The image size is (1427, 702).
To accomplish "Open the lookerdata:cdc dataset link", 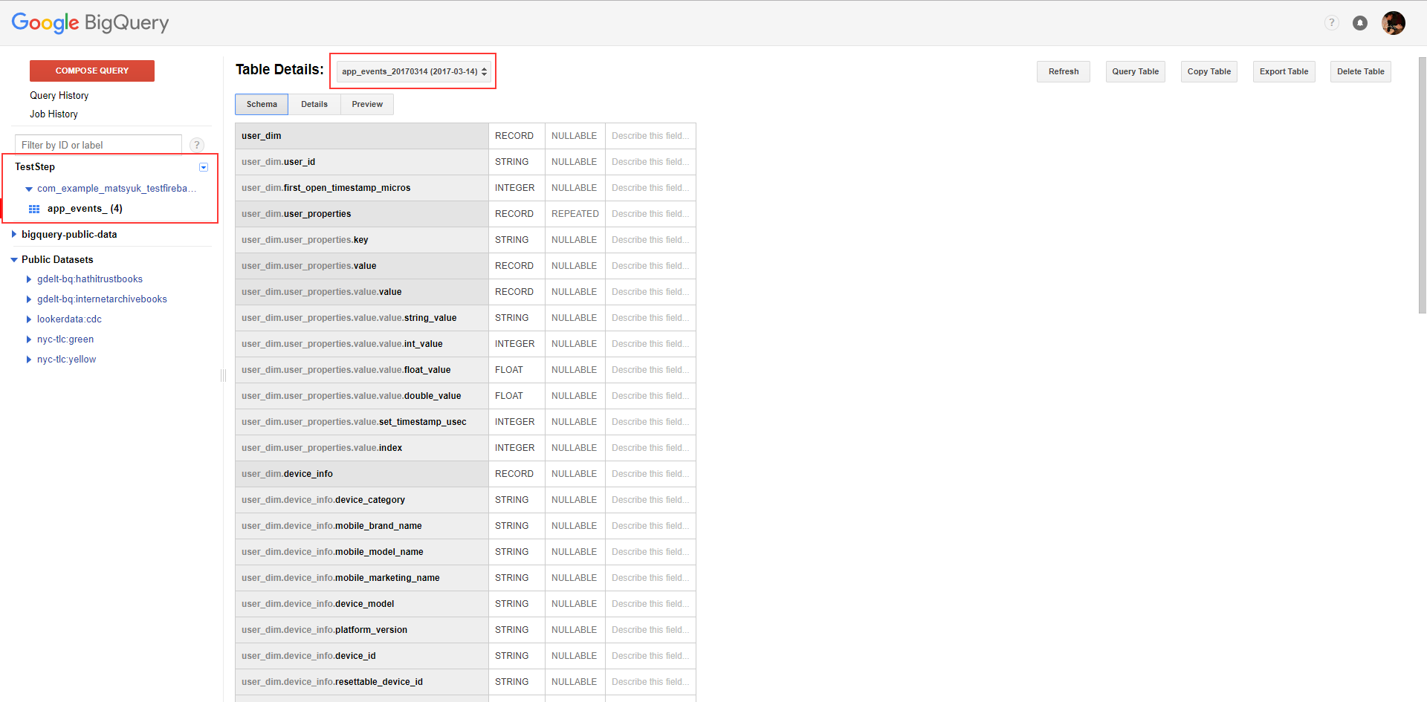I will [69, 319].
